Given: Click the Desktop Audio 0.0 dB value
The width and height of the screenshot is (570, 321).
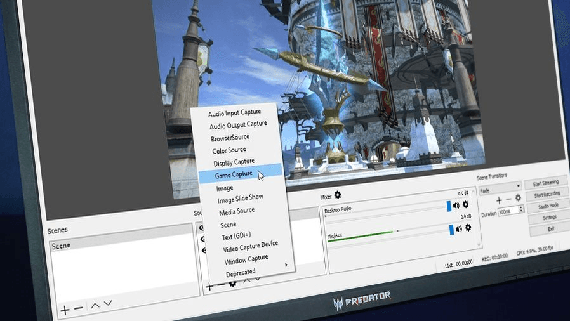Looking at the screenshot, I should tap(463, 193).
